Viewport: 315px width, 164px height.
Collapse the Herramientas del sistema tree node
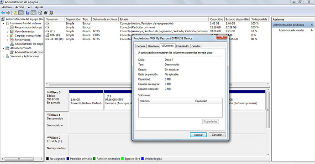pyautogui.click(x=3, y=24)
